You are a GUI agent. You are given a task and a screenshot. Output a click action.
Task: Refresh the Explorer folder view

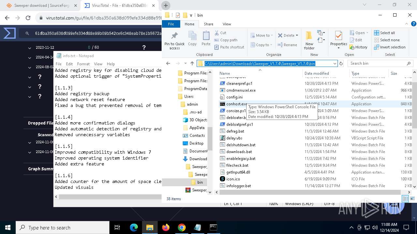click(341, 63)
